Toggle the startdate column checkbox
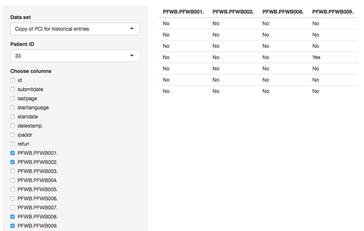 pos(13,117)
